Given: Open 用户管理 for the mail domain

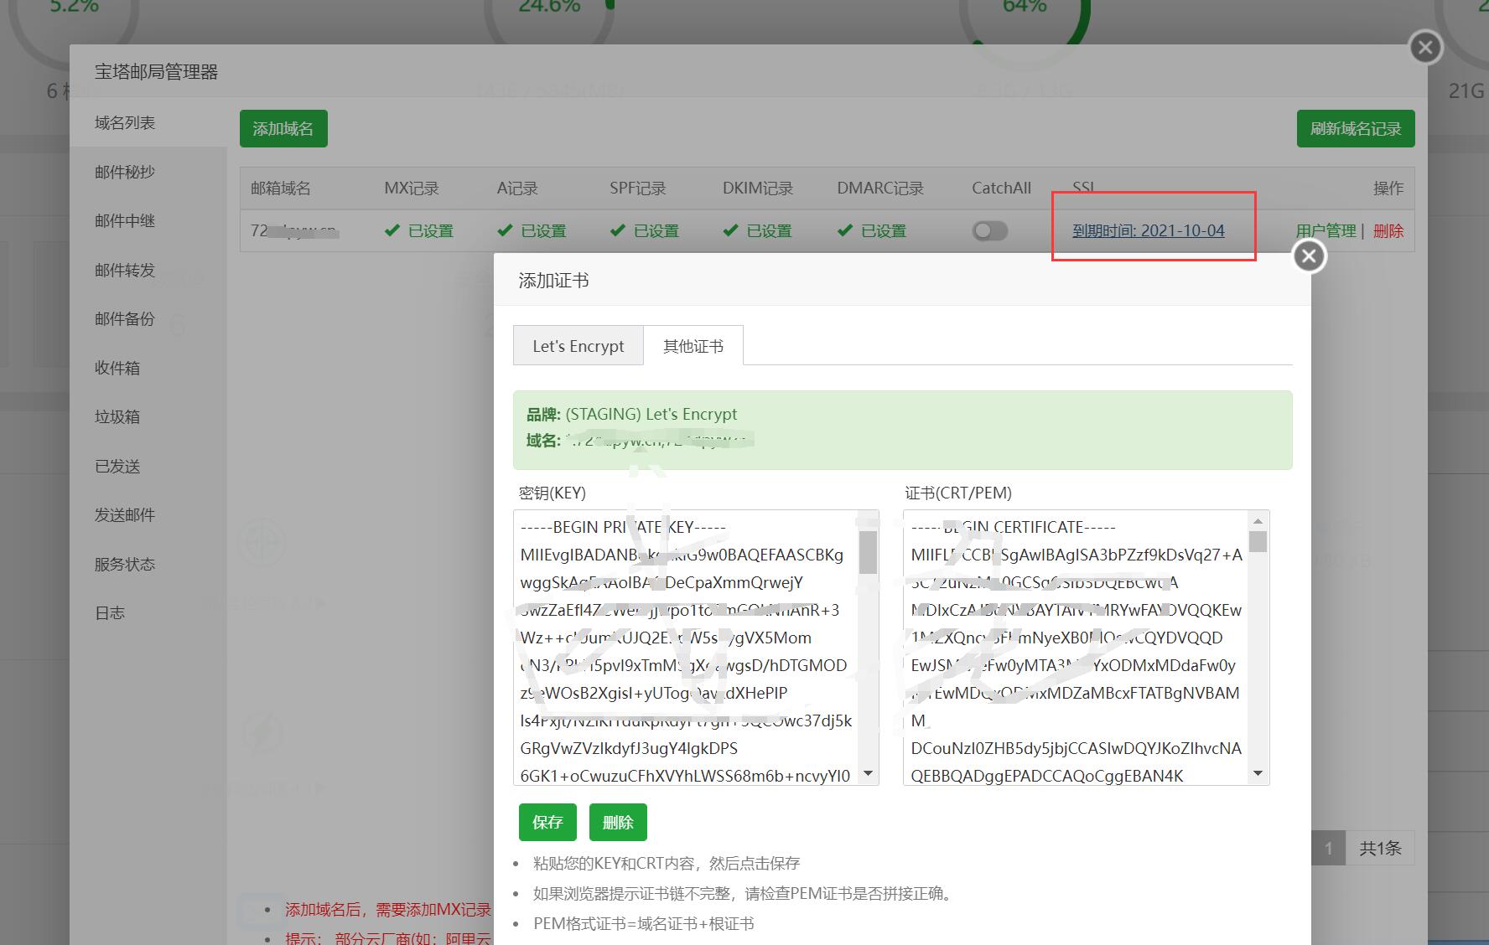Looking at the screenshot, I should pos(1326,230).
